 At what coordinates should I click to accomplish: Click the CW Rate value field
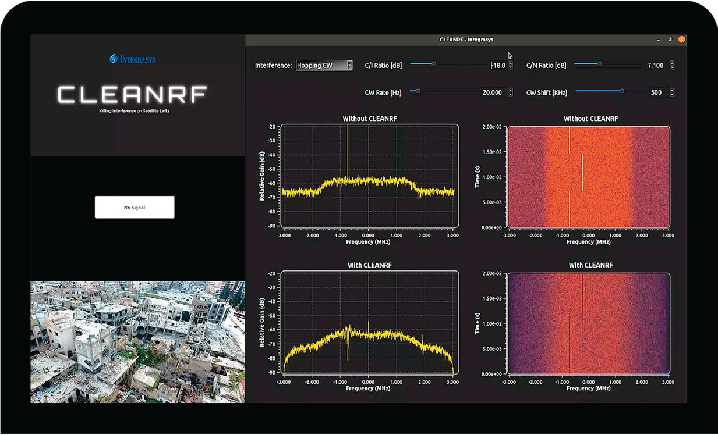[493, 92]
